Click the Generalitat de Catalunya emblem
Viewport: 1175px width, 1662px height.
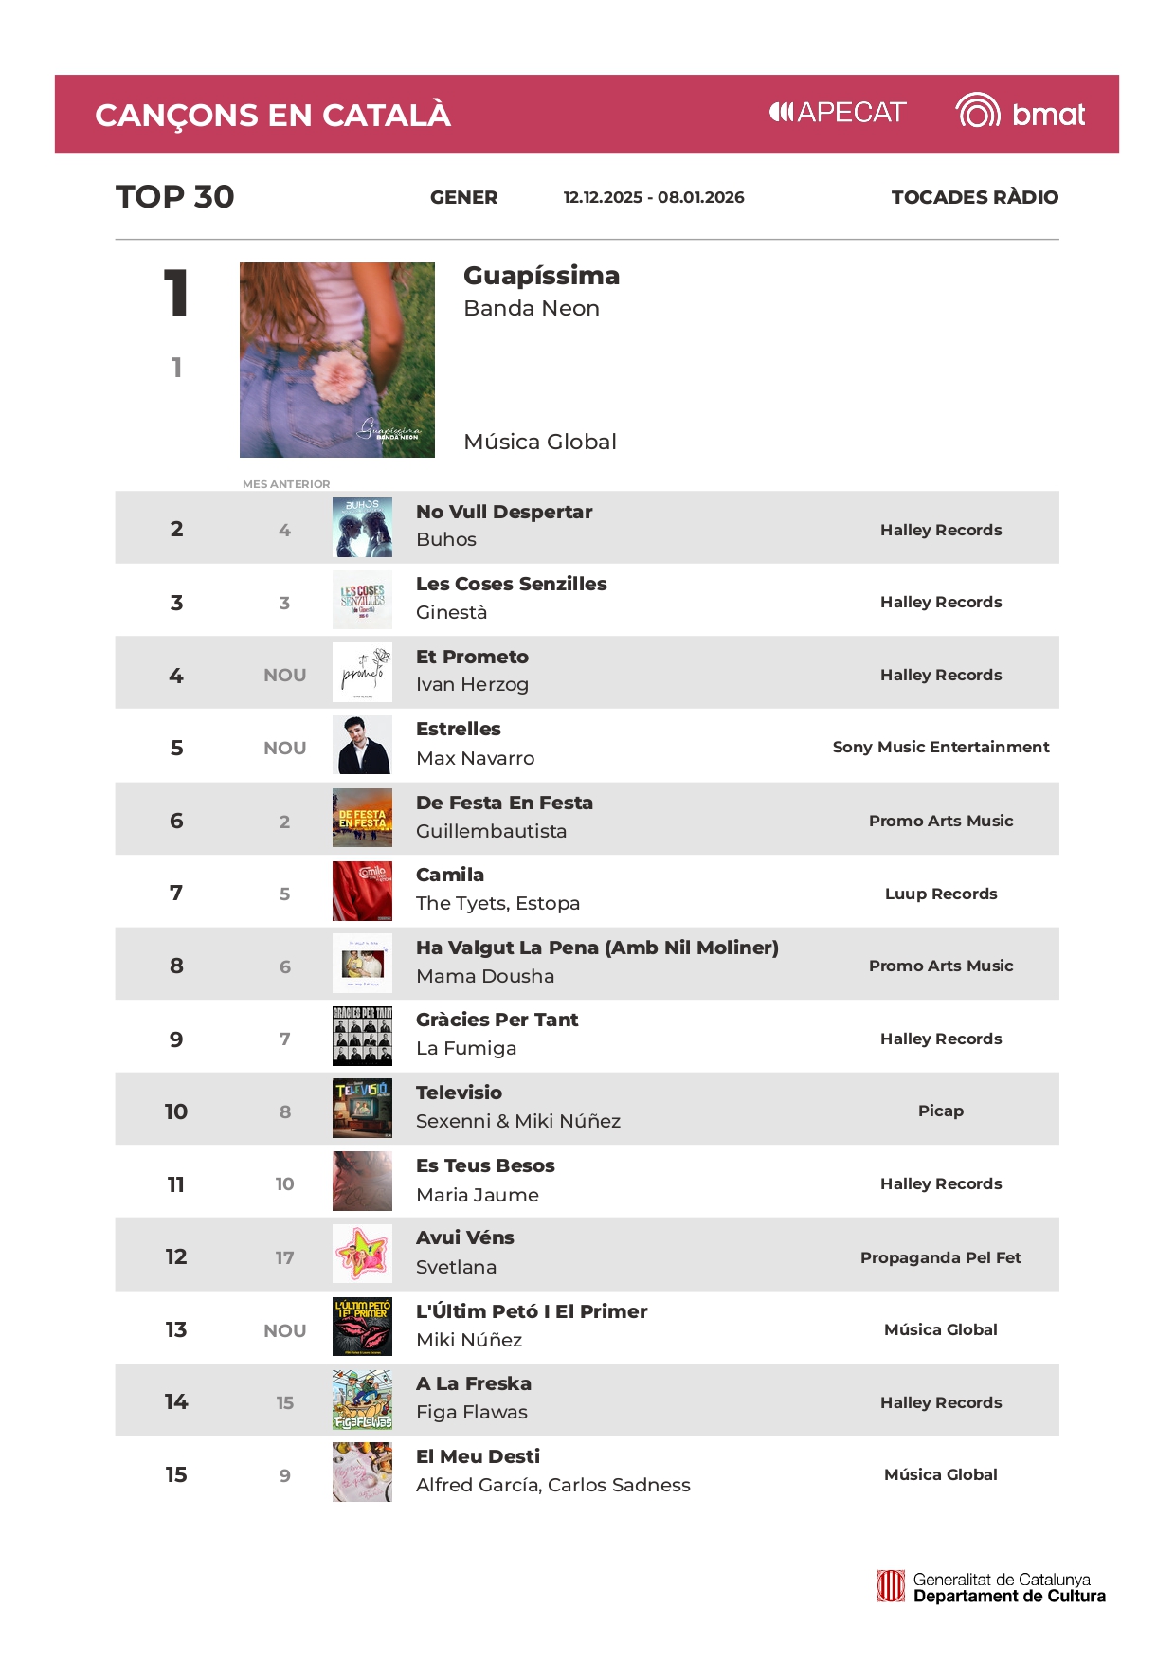click(x=891, y=1586)
